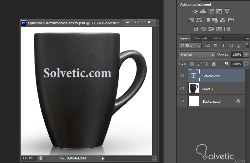
Task: Click the Background layer lock icon
Action: 238,101
